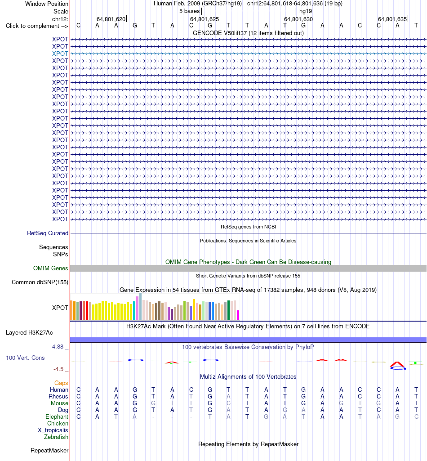The width and height of the screenshot is (427, 461).
Task: Click the Layered H3K27Ac track label
Action: pos(29,333)
